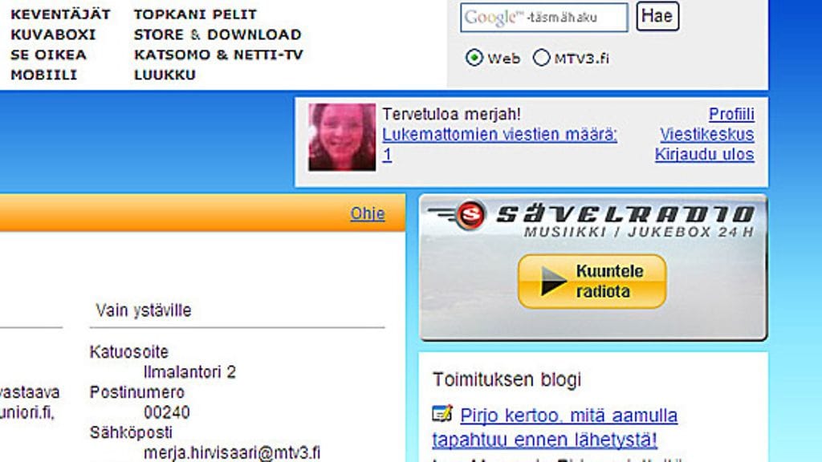Open the Profiili link
This screenshot has height=462, width=822.
(731, 114)
